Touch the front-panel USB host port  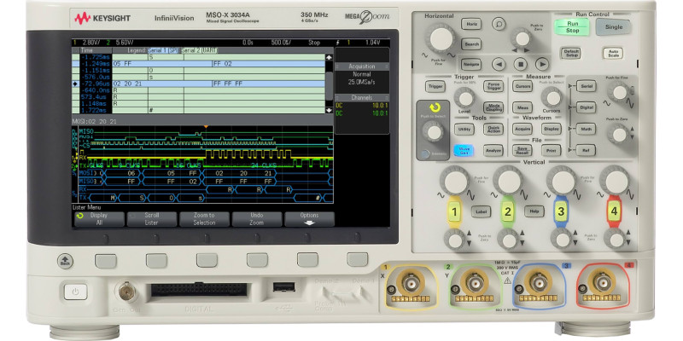283,286
